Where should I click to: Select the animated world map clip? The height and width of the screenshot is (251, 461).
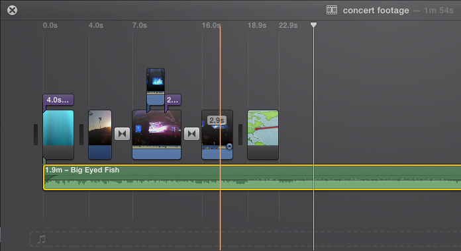(x=263, y=135)
